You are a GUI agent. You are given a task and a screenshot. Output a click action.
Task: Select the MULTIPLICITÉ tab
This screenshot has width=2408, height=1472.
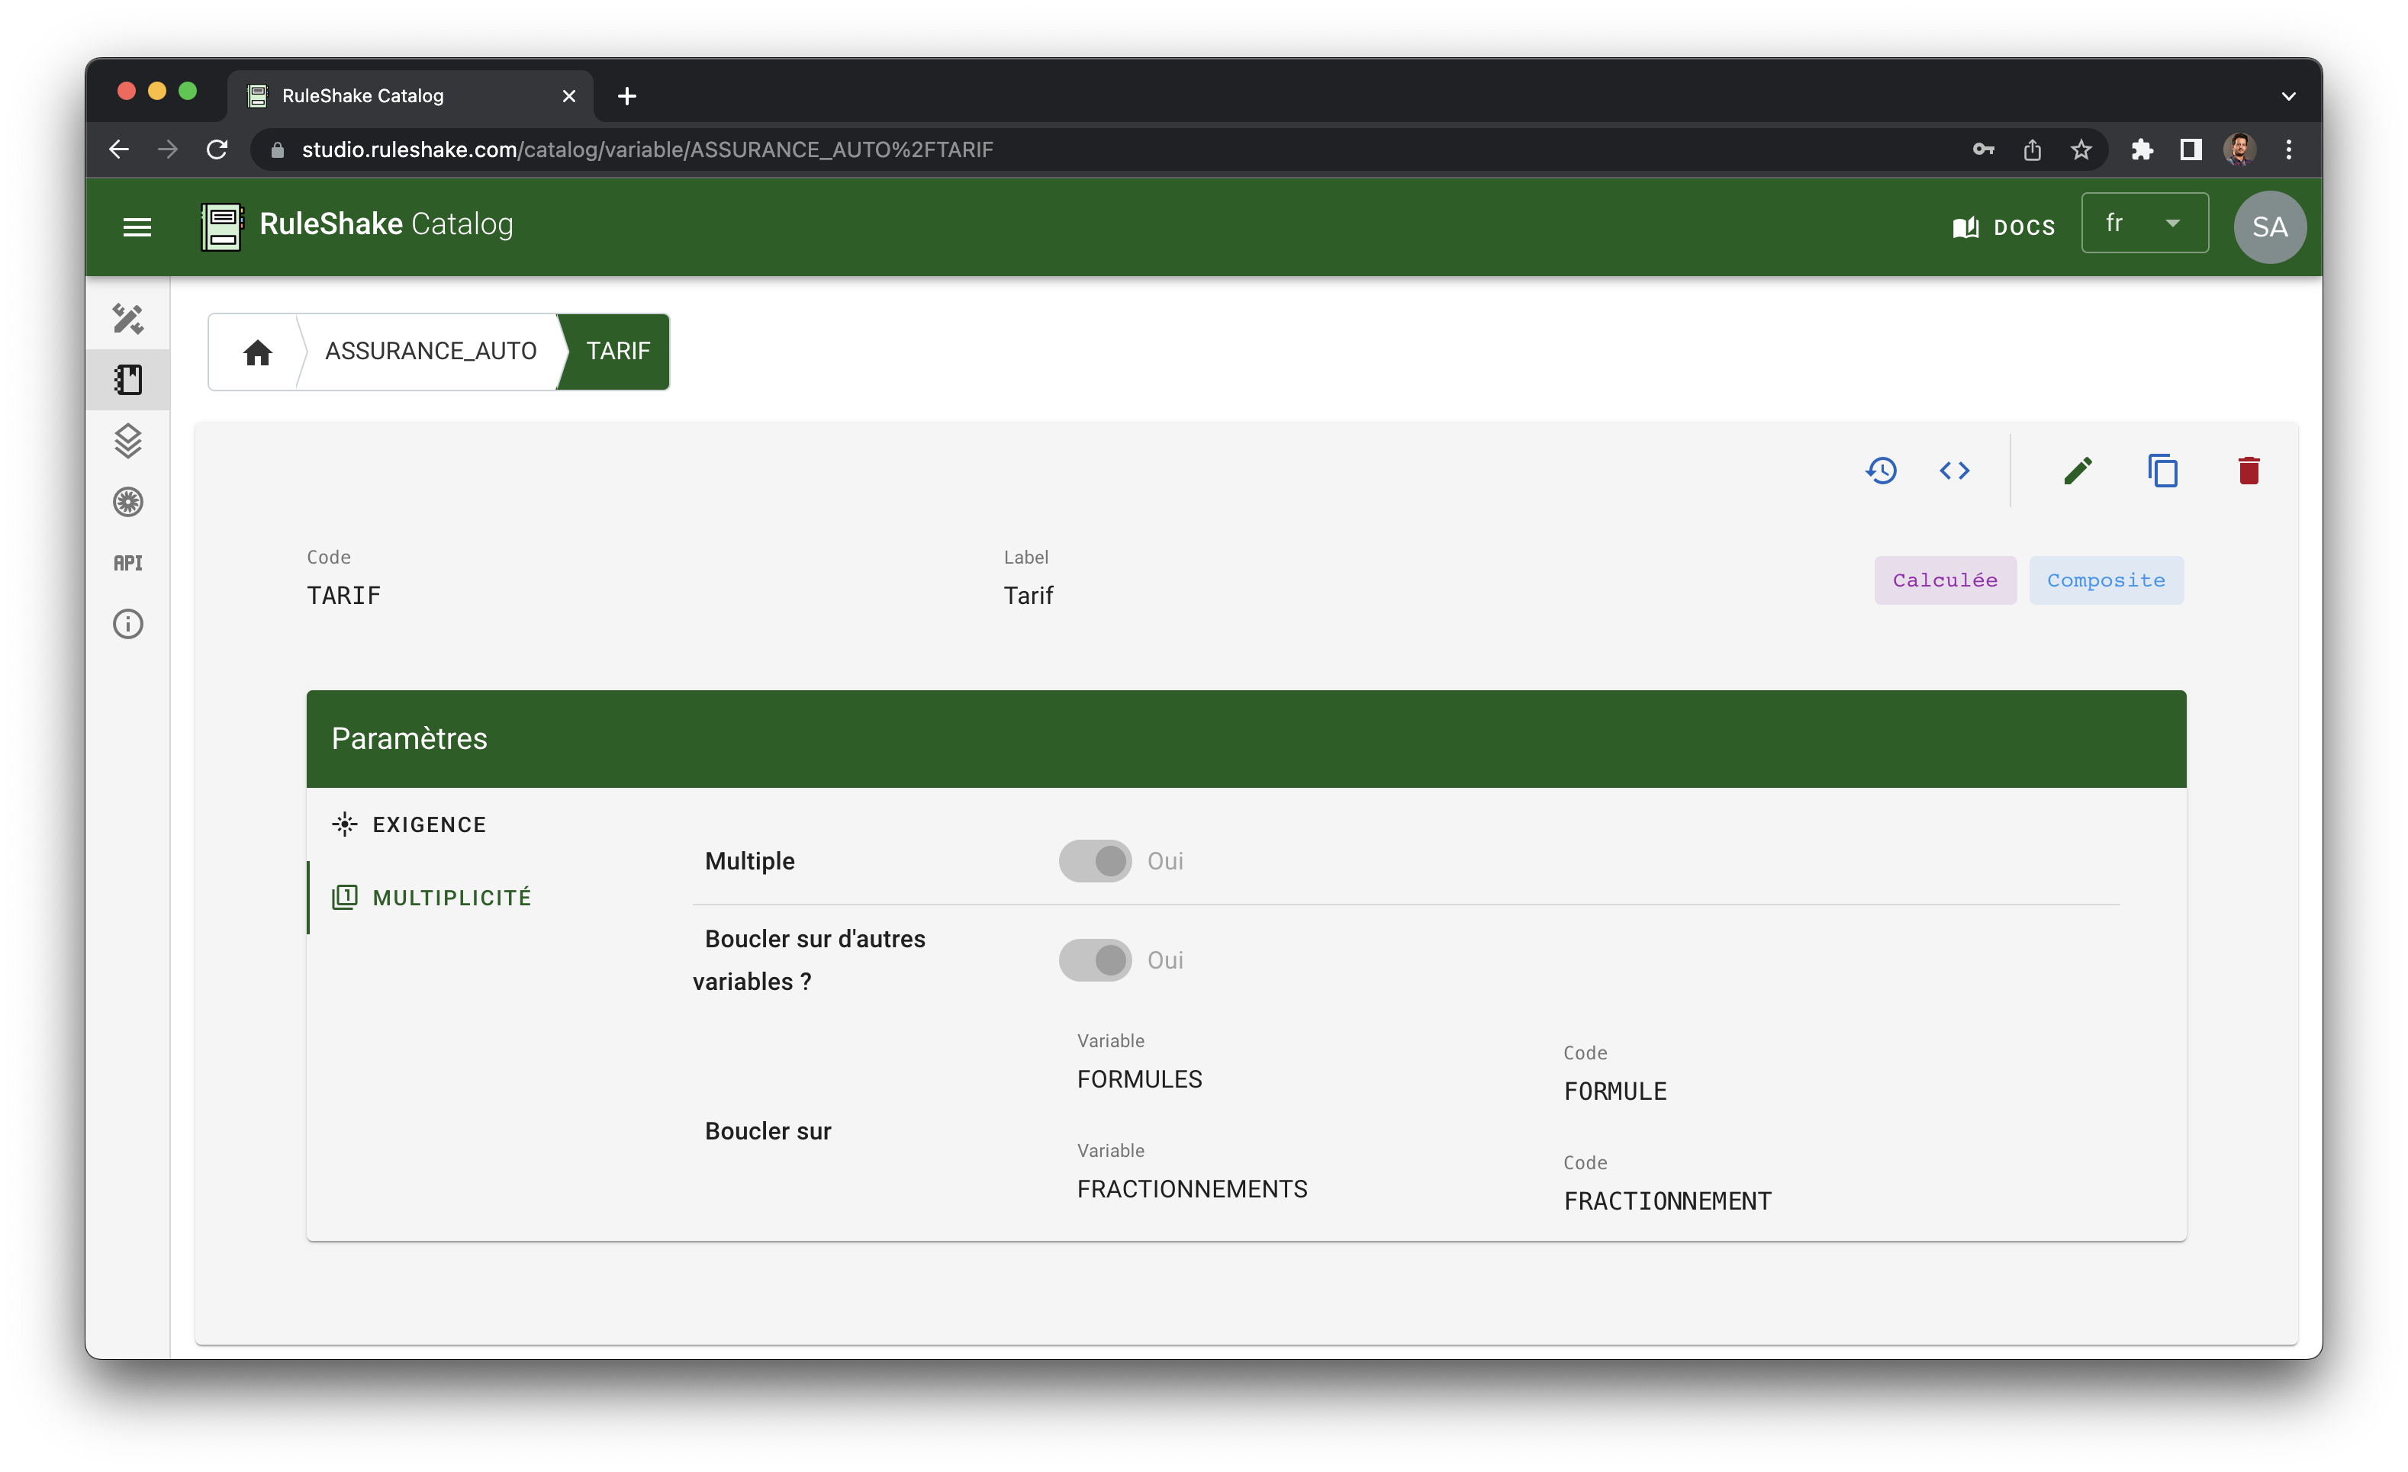pyautogui.click(x=450, y=898)
